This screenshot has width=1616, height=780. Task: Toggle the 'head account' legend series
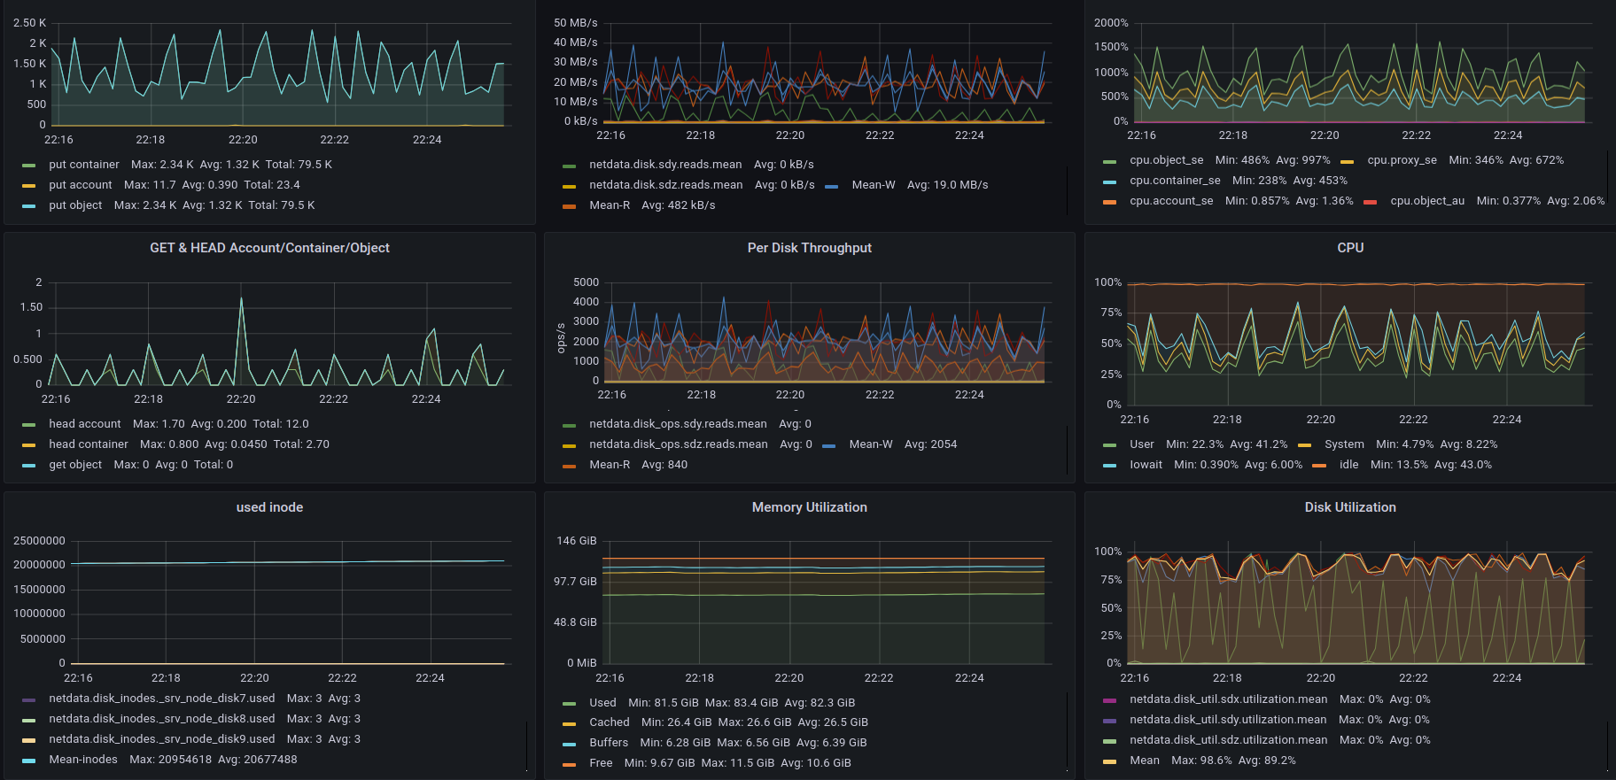[85, 424]
